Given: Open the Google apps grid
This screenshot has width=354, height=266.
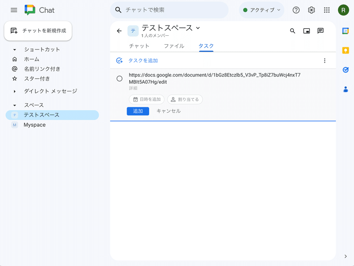Looking at the screenshot, I should click(327, 10).
